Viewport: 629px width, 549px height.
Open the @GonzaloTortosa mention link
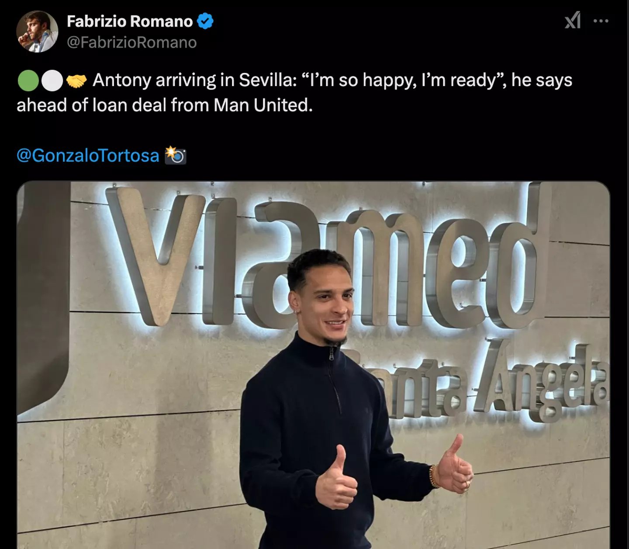[88, 155]
